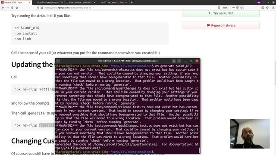Open a new browser tab with plus
276x155 pixels.
(x=132, y=3)
